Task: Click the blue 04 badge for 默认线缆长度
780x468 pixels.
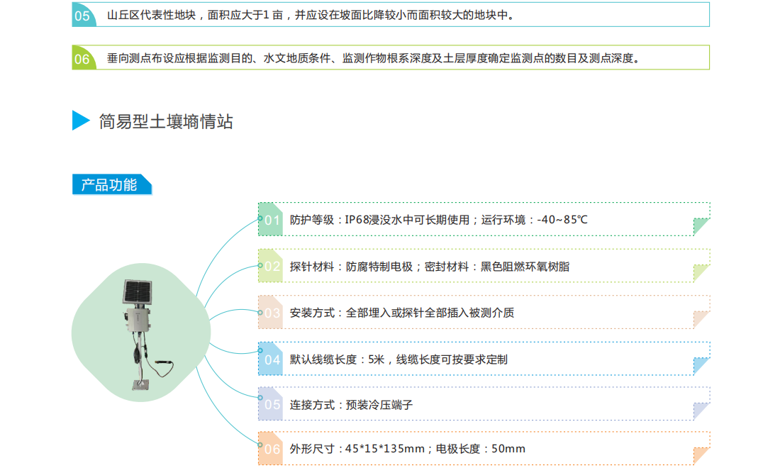Action: click(x=272, y=360)
